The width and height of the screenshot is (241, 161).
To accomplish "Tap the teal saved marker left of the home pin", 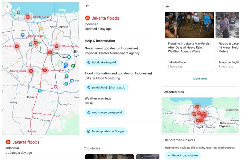I will click(66, 84).
